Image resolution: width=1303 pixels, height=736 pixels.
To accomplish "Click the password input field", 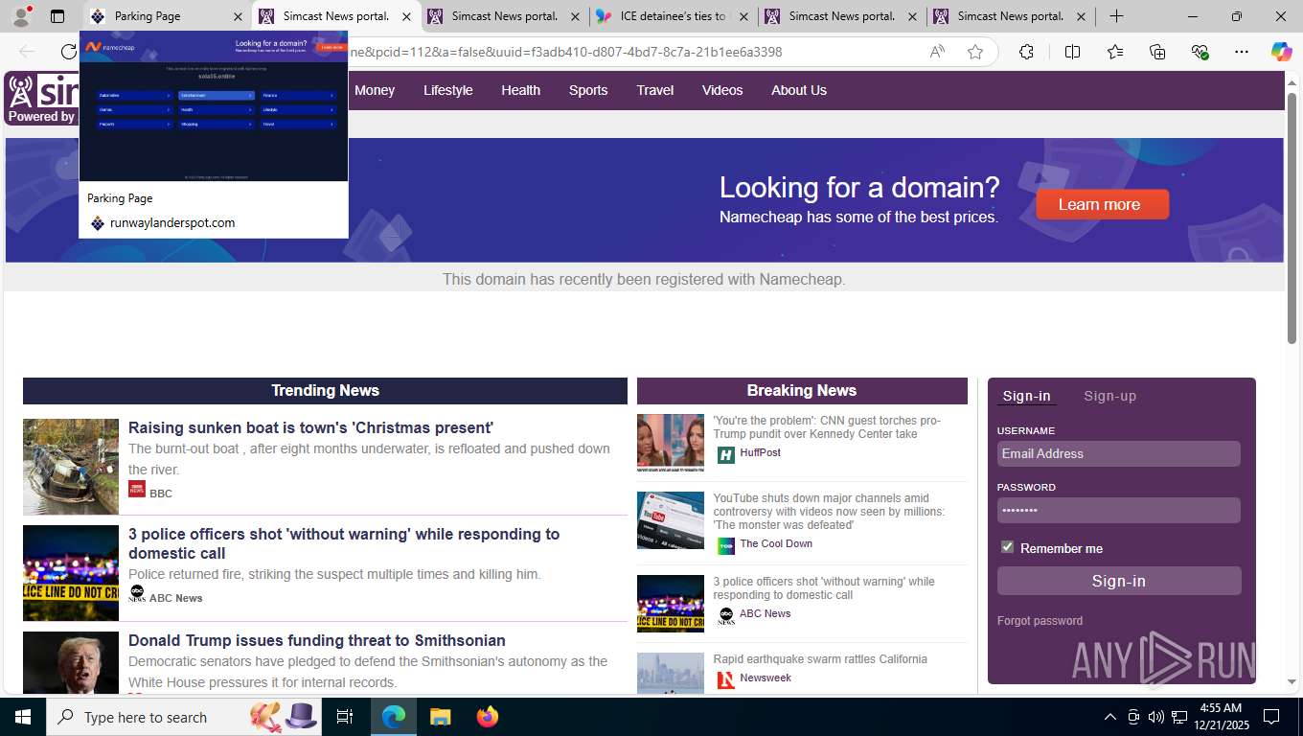I will click(x=1119, y=510).
